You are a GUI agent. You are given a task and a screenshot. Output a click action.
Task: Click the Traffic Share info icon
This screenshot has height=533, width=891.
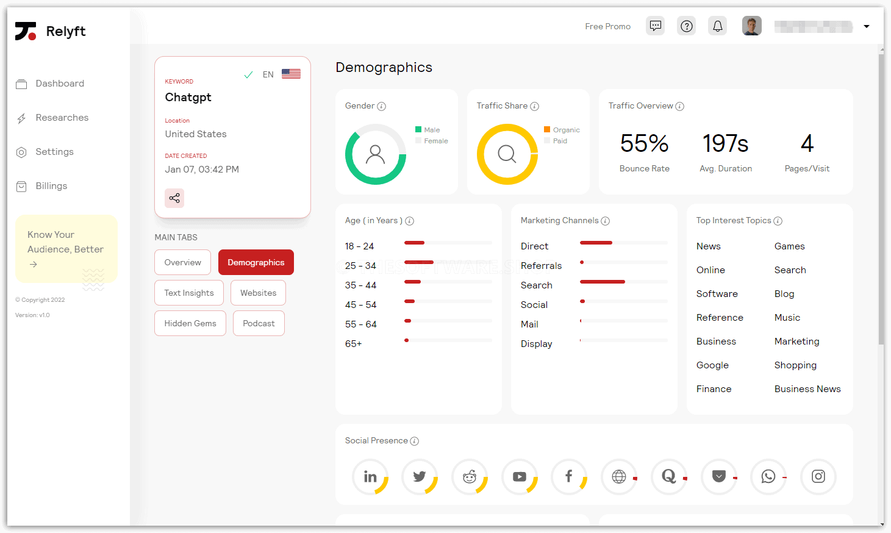point(535,106)
